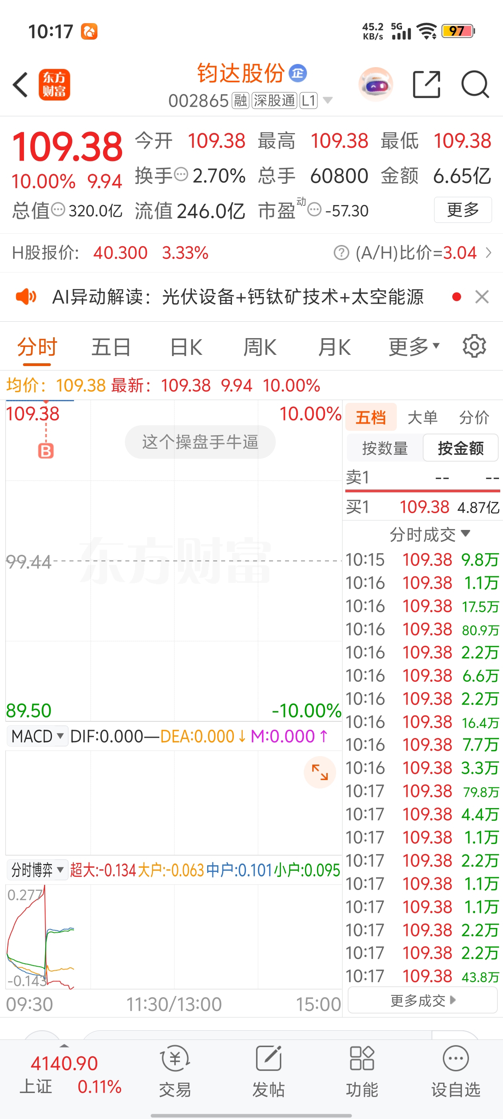The height and width of the screenshot is (1119, 503).
Task: Open AI异动解读 news text
Action: click(x=238, y=297)
